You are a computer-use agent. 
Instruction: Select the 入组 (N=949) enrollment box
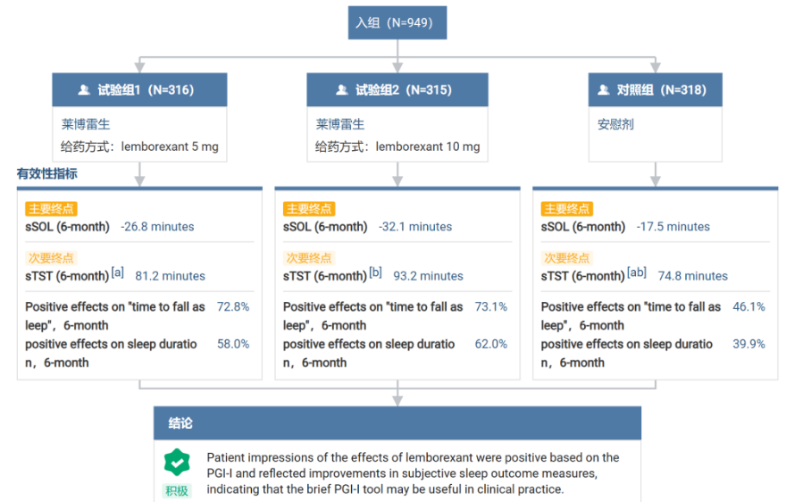pos(397,23)
